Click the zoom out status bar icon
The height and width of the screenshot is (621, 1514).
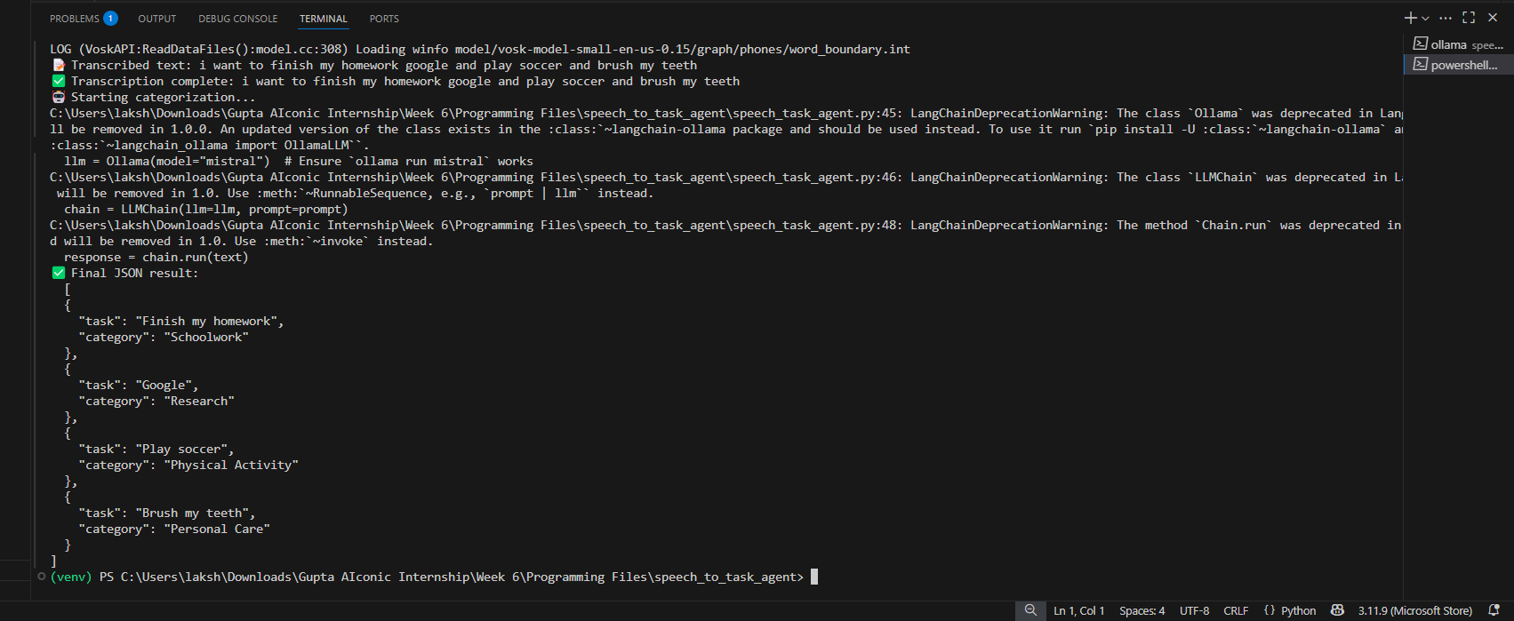pyautogui.click(x=1030, y=610)
